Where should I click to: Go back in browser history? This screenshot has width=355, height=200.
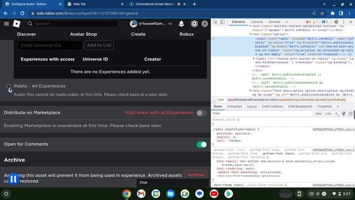[6, 13]
